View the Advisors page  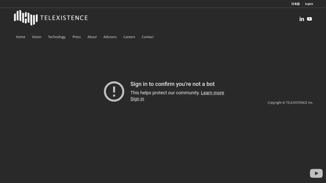(x=110, y=37)
